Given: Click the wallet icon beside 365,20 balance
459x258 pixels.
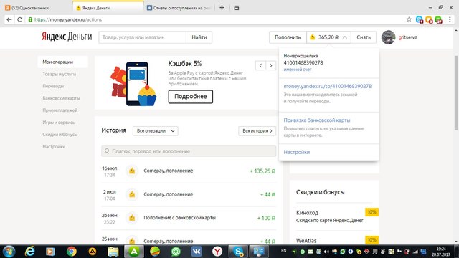Looking at the screenshot, I should (x=313, y=37).
